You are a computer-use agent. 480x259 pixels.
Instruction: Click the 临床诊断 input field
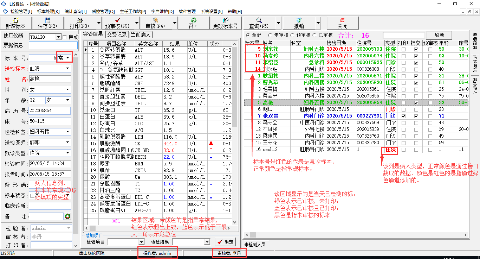50,206
